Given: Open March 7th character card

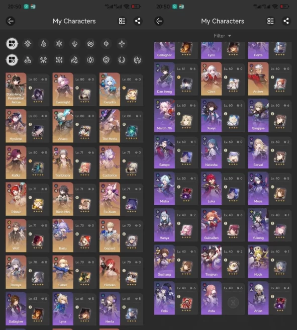Looking at the screenshot, I should point(164,115).
